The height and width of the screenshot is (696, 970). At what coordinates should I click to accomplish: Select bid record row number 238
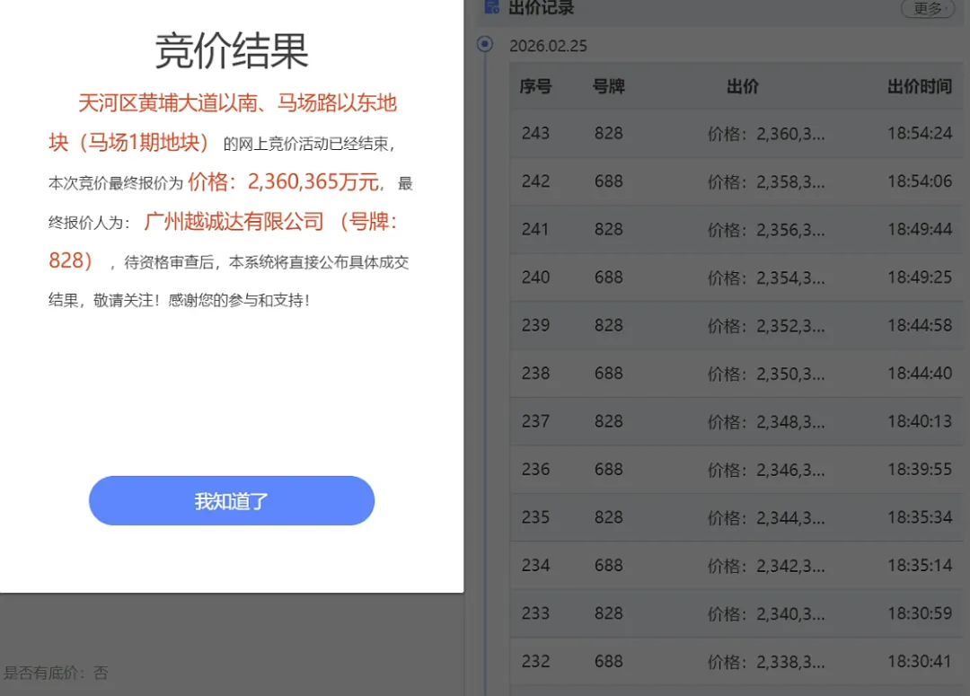pyautogui.click(x=736, y=374)
